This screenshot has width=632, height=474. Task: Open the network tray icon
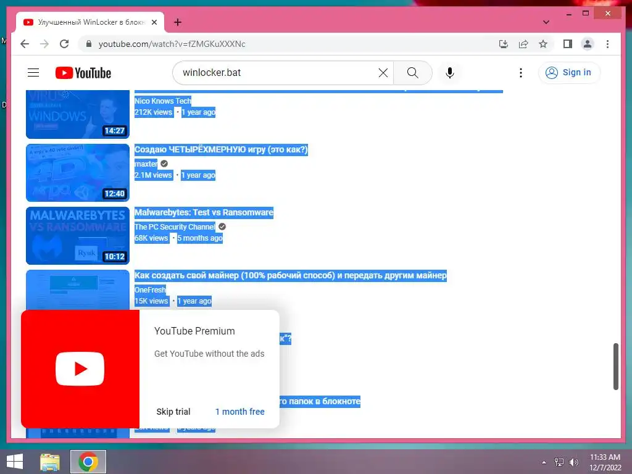coord(559,462)
